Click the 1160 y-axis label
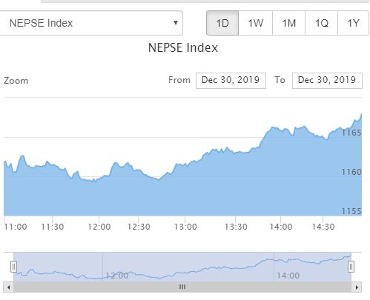Viewport: 370px width, 300px height. click(x=351, y=172)
